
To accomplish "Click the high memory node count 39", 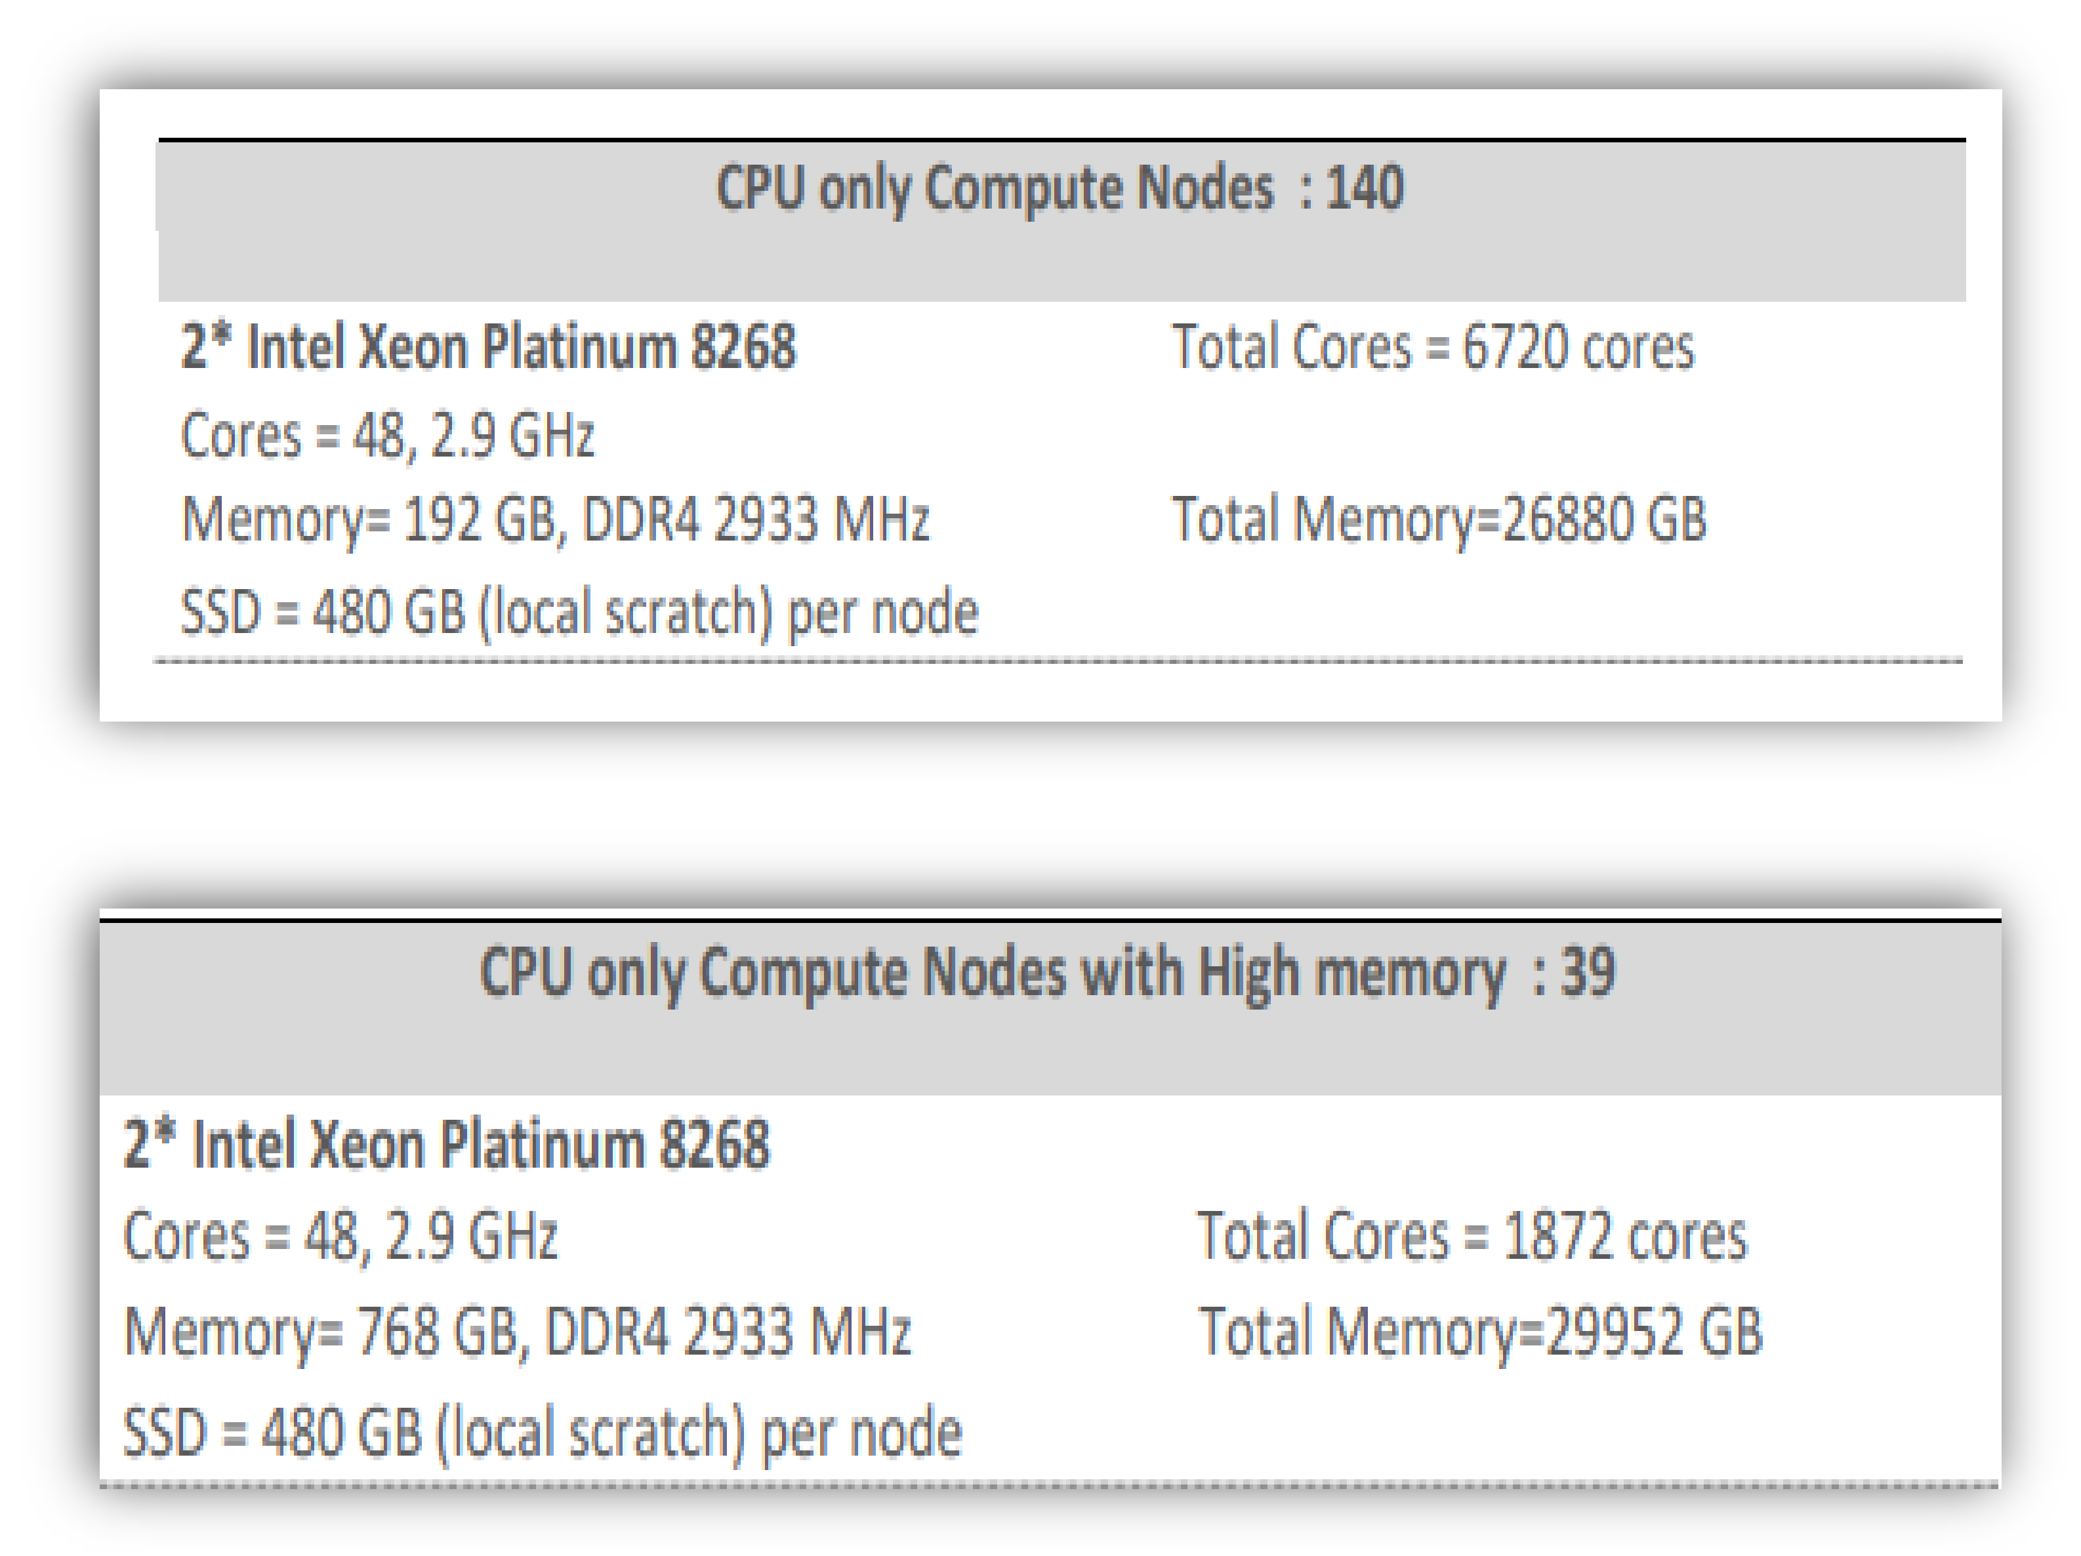I will [1588, 973].
